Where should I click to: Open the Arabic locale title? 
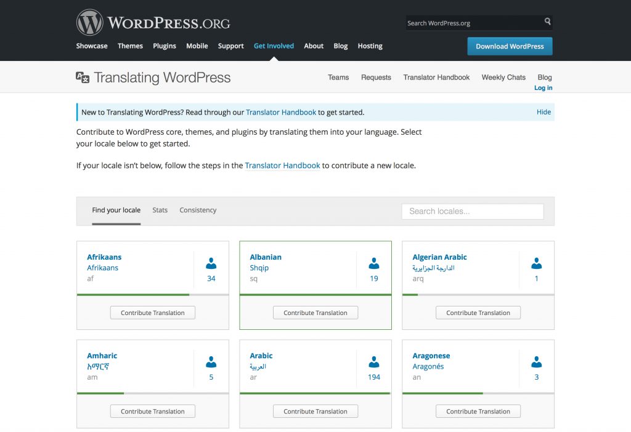261,355
